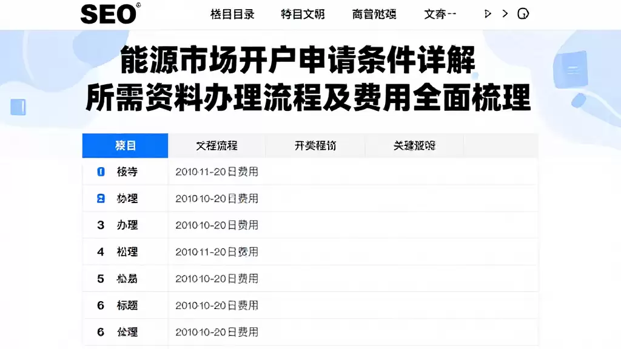
Task: Click the round circle icon at header end
Action: click(x=523, y=14)
